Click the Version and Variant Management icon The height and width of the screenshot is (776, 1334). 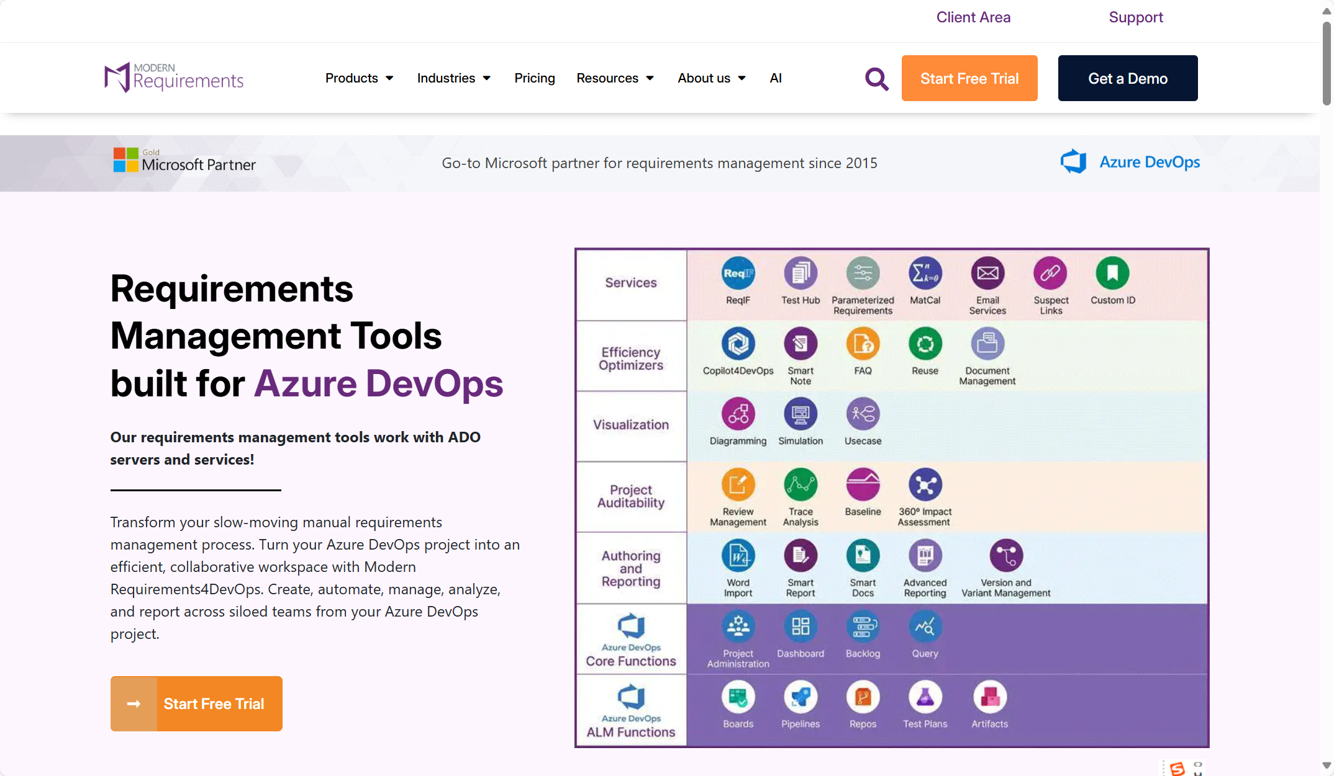tap(1005, 556)
